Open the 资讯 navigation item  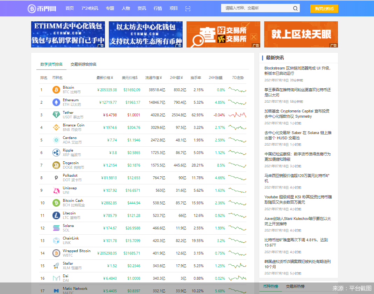[x=142, y=8]
